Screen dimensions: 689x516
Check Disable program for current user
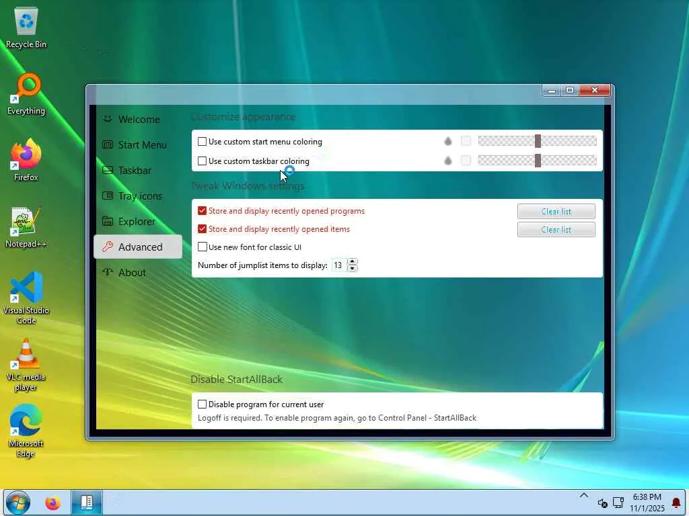coord(202,404)
